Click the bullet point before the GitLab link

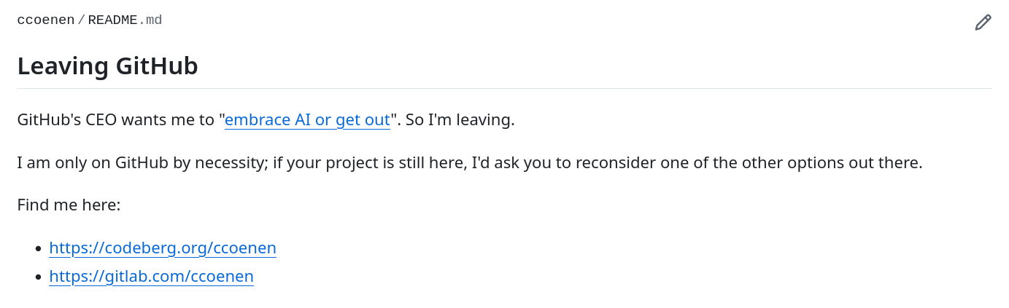[x=38, y=277]
